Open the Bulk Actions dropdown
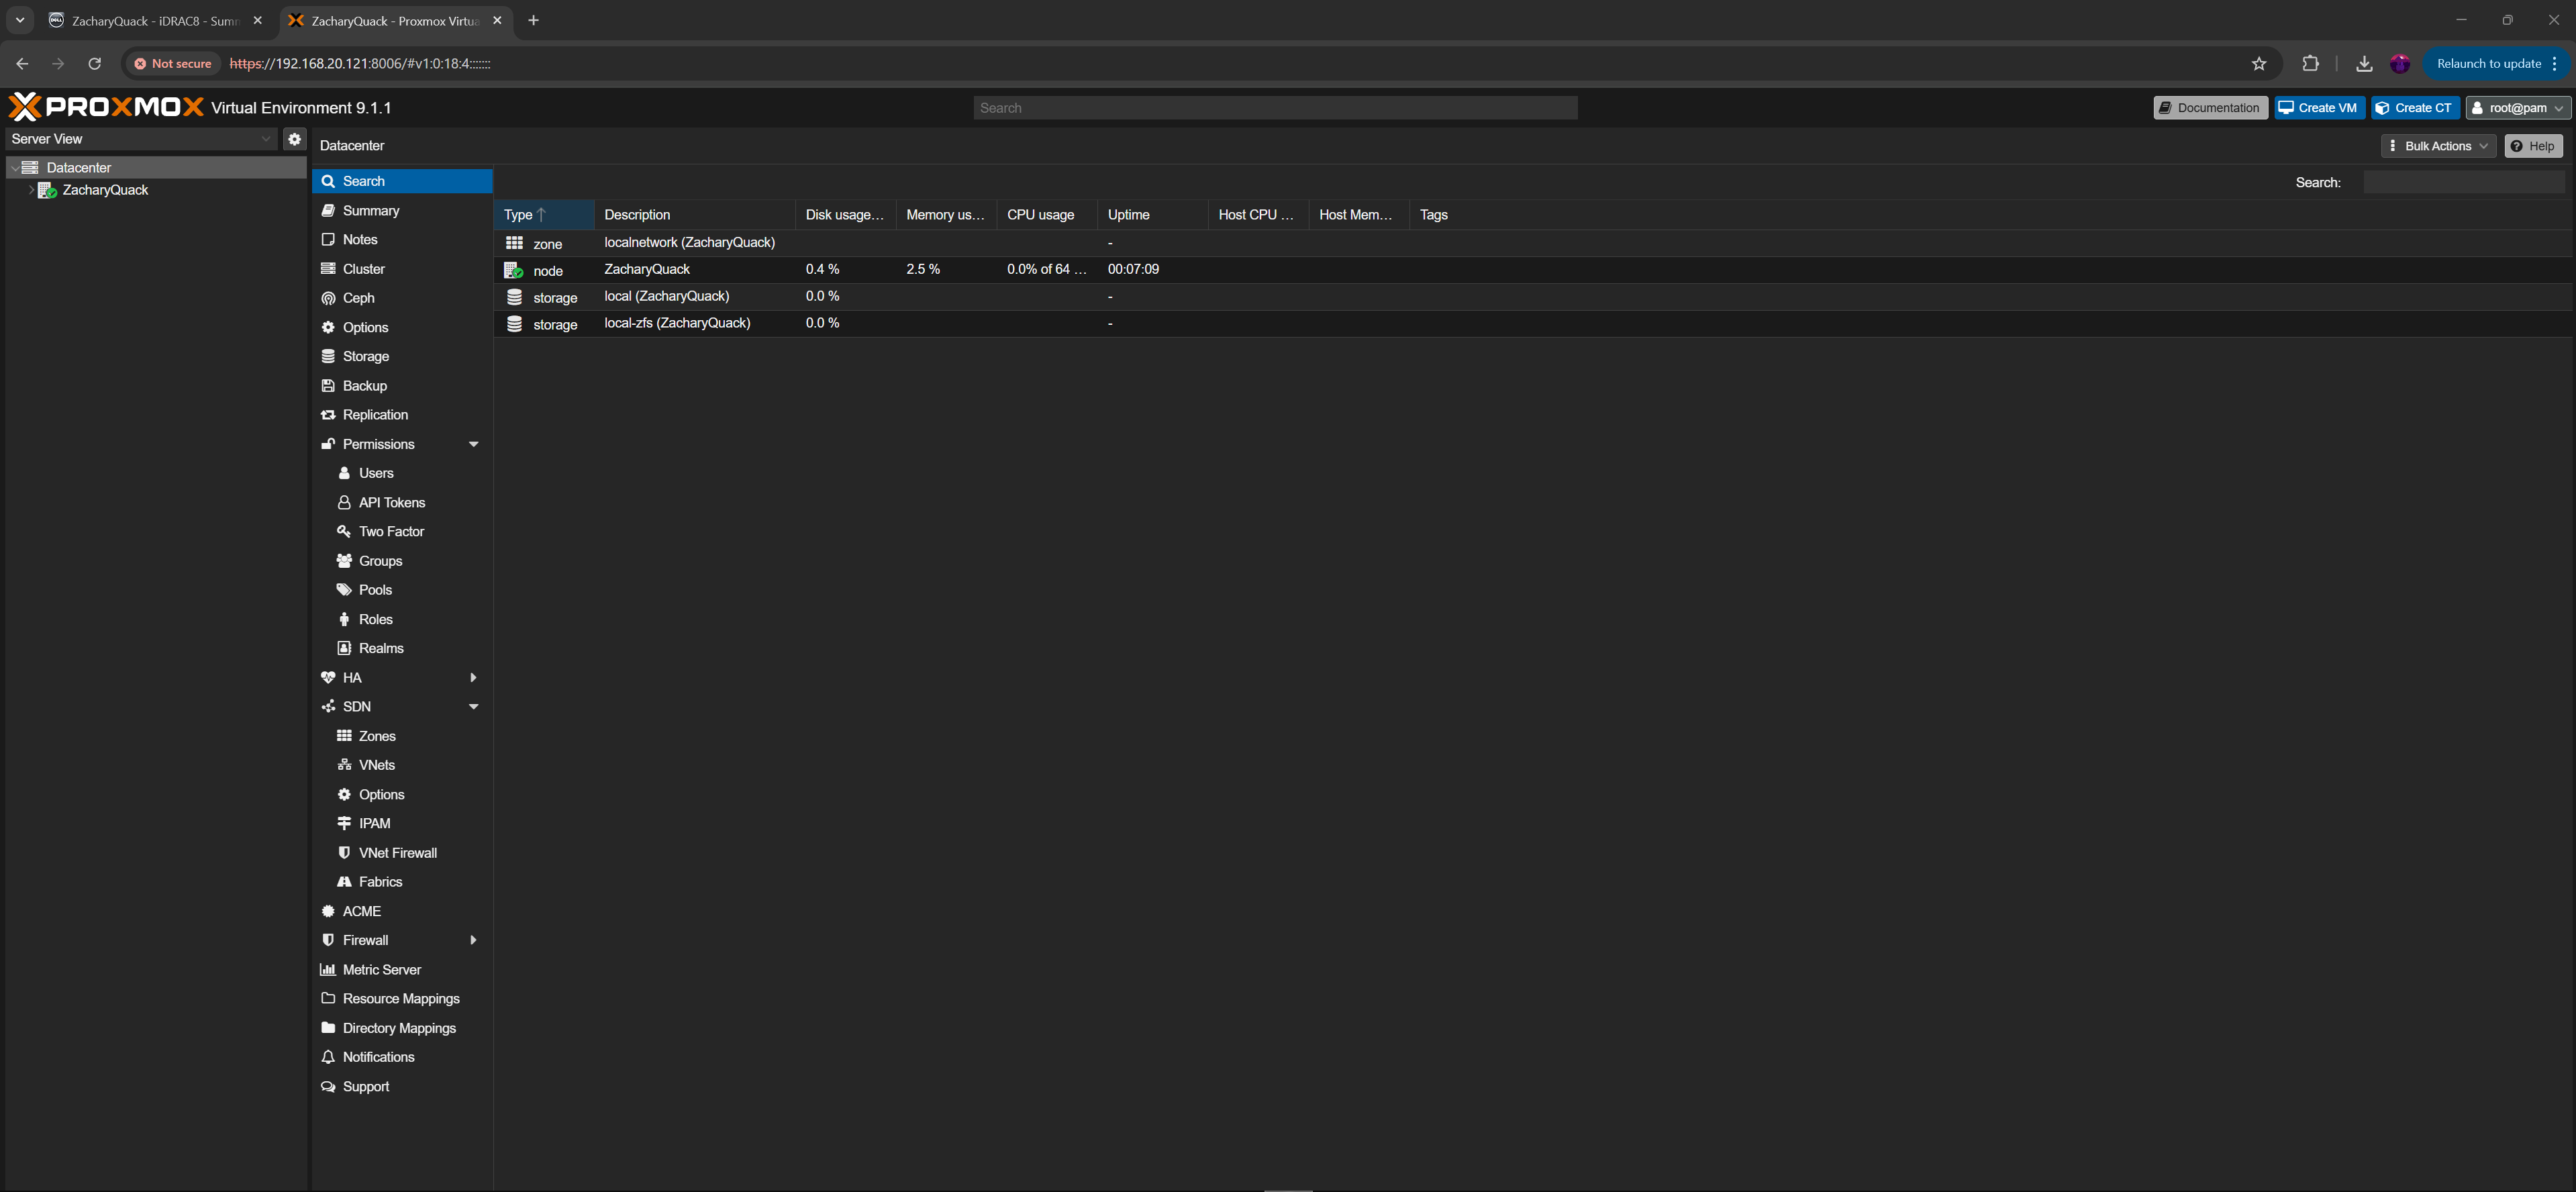 click(x=2438, y=146)
